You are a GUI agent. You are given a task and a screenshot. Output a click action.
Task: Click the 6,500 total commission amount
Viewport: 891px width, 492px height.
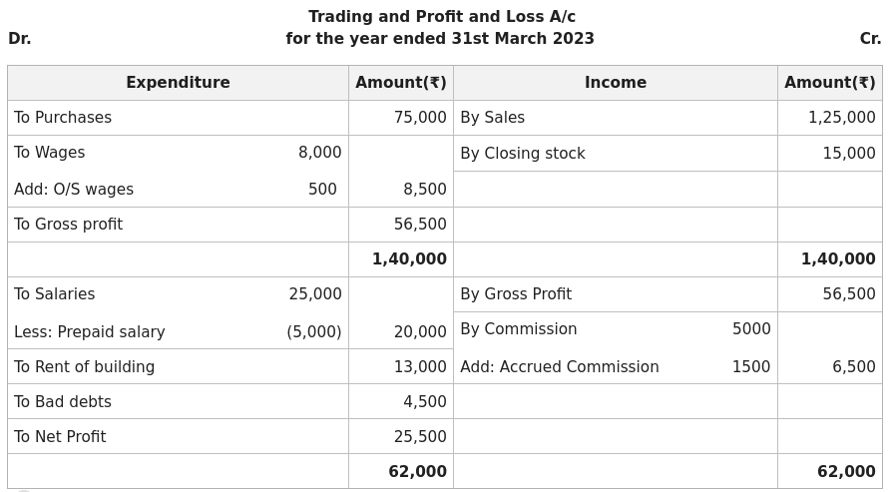(x=853, y=367)
